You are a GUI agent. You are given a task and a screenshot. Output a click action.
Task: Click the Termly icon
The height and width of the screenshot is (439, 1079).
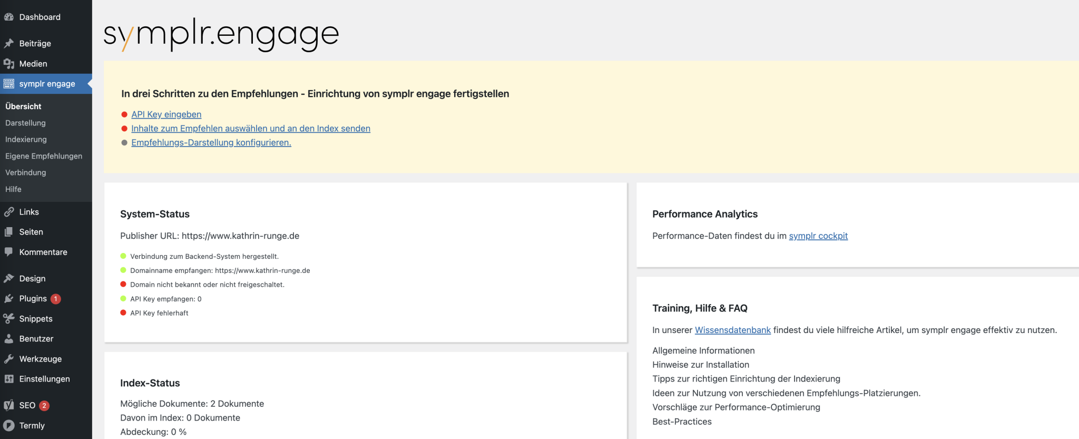(8, 425)
